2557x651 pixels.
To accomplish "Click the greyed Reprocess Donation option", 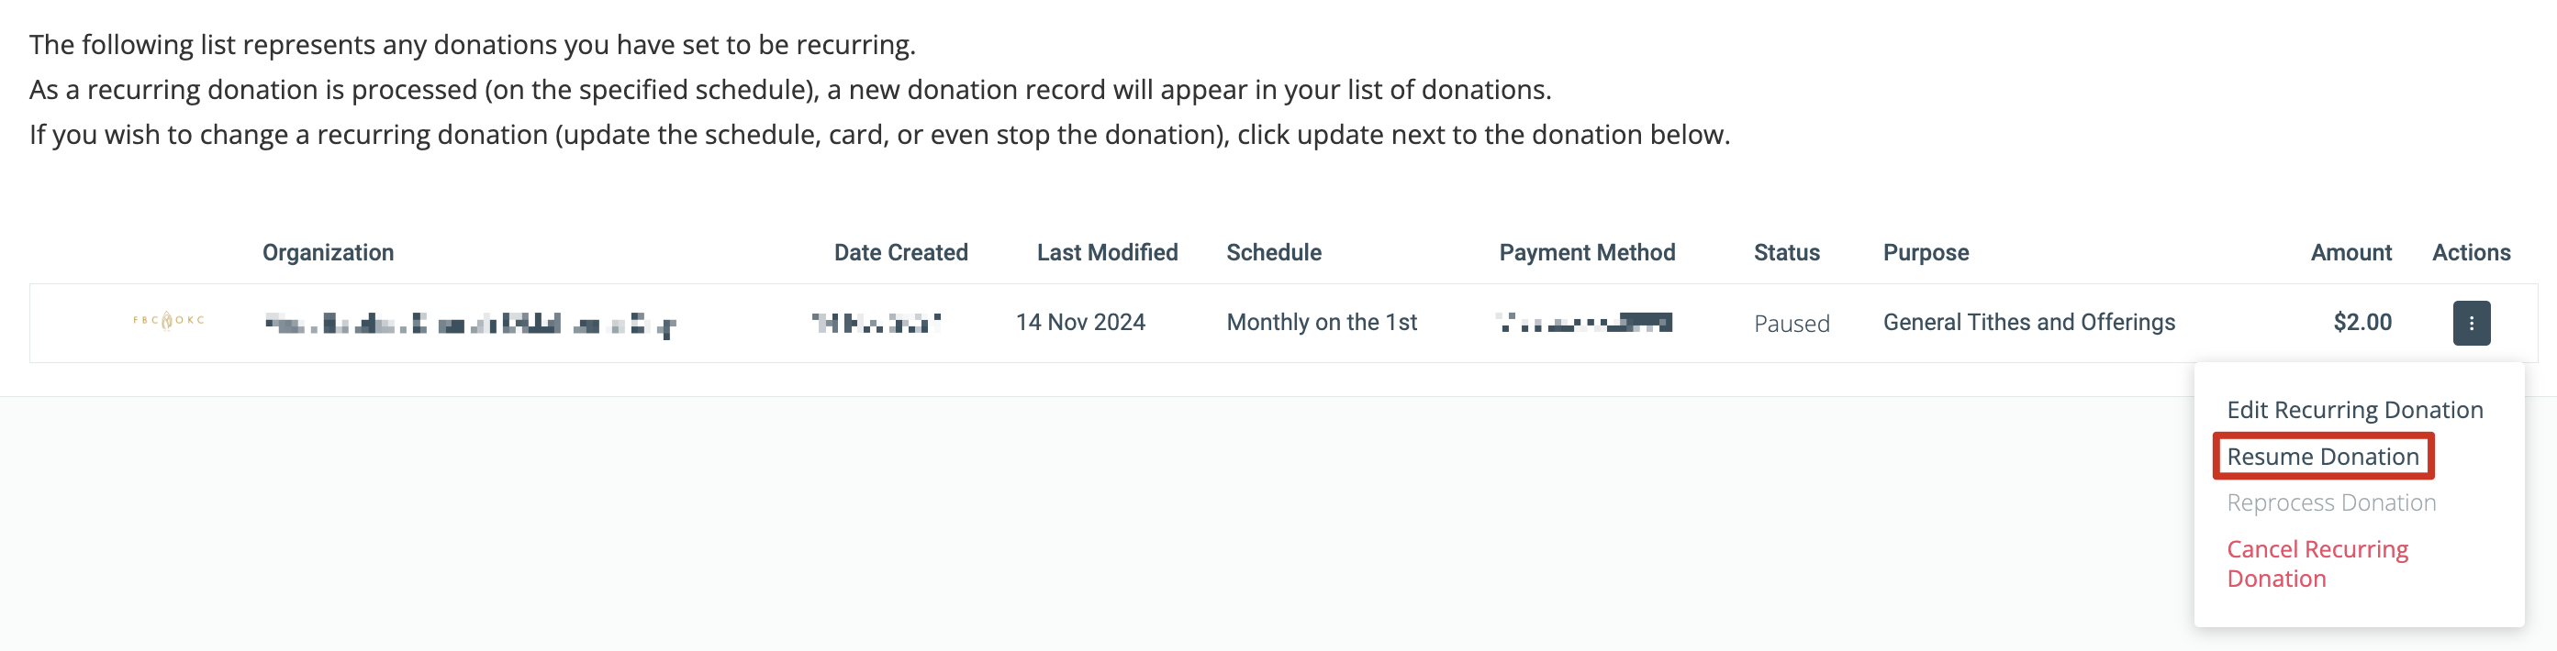I will tap(2330, 502).
